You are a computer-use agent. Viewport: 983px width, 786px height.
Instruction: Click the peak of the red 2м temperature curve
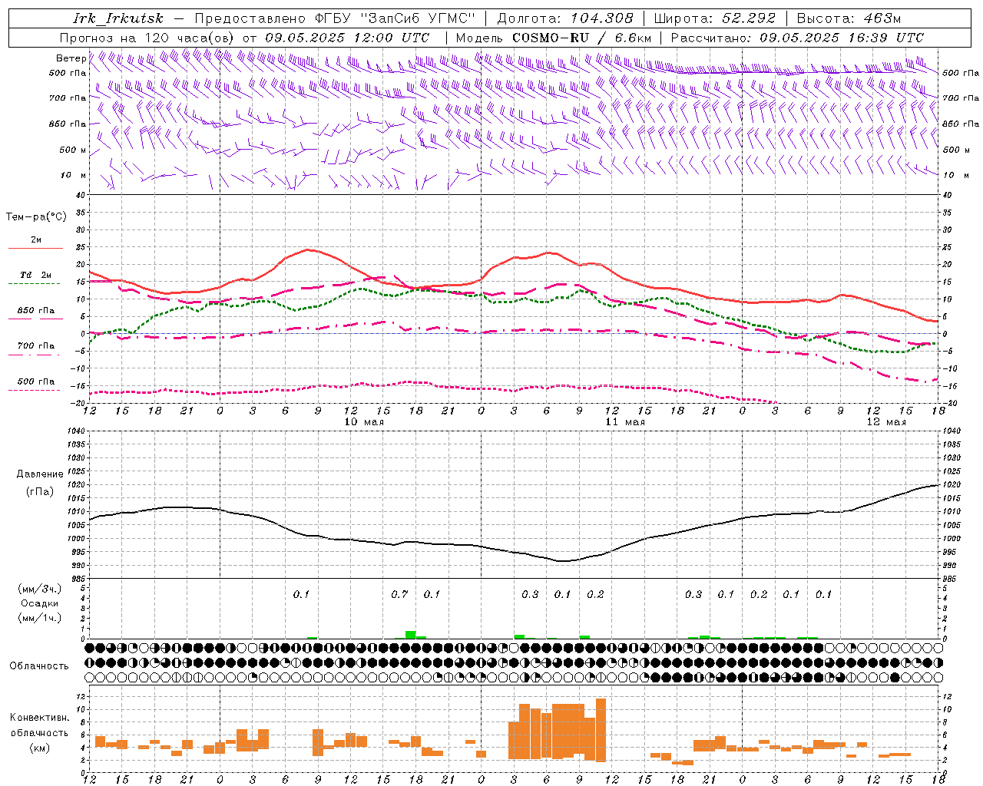(x=309, y=249)
